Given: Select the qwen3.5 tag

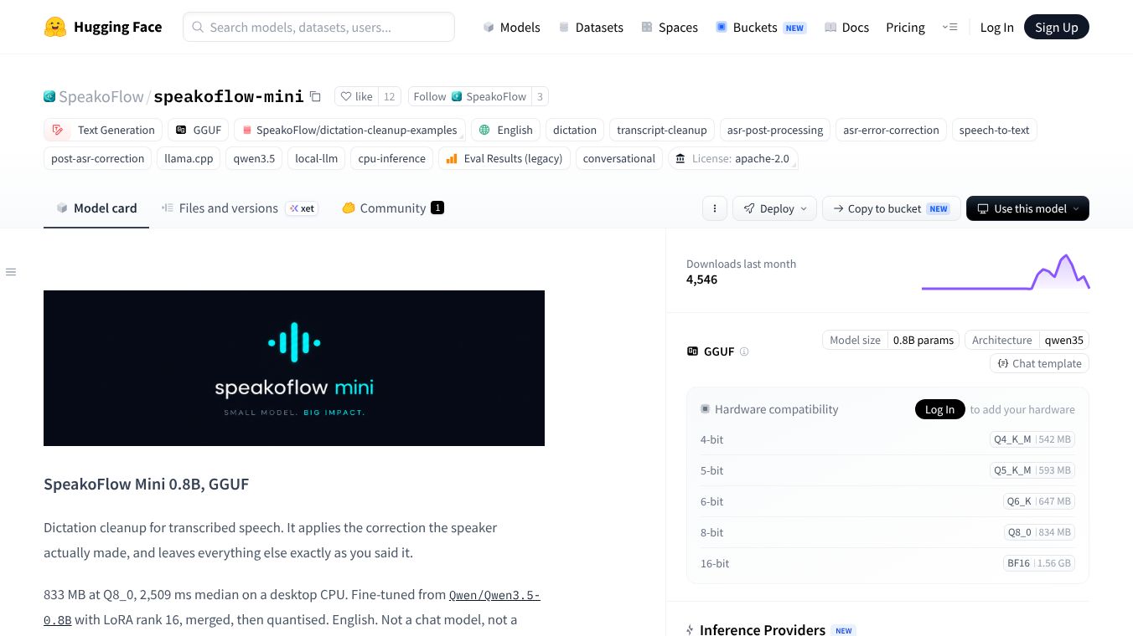Looking at the screenshot, I should coord(254,158).
